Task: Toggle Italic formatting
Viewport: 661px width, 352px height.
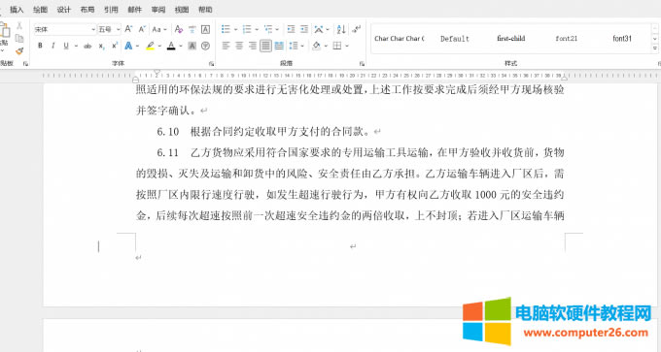Action: coord(53,46)
